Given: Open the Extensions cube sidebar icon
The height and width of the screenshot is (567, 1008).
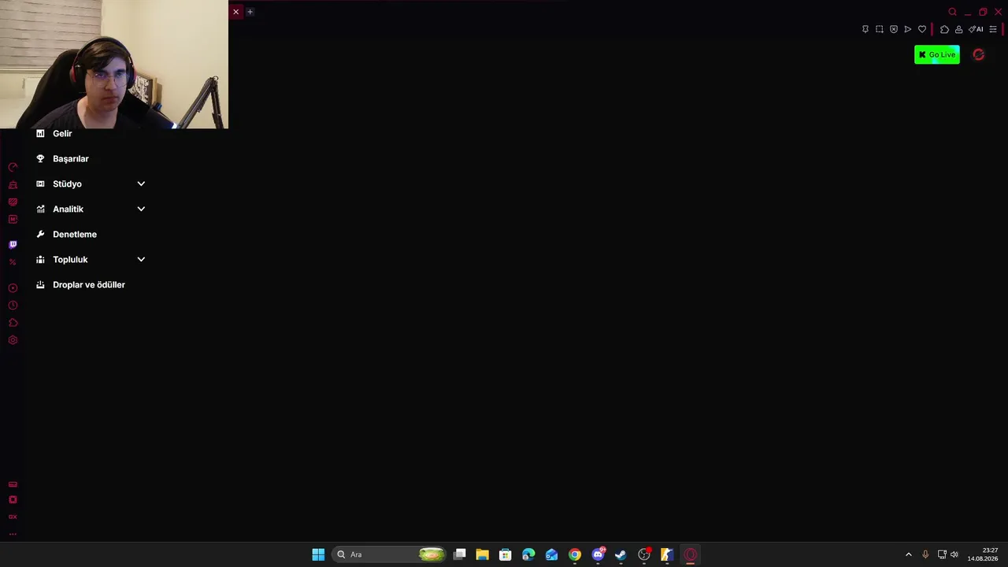Looking at the screenshot, I should click(13, 323).
